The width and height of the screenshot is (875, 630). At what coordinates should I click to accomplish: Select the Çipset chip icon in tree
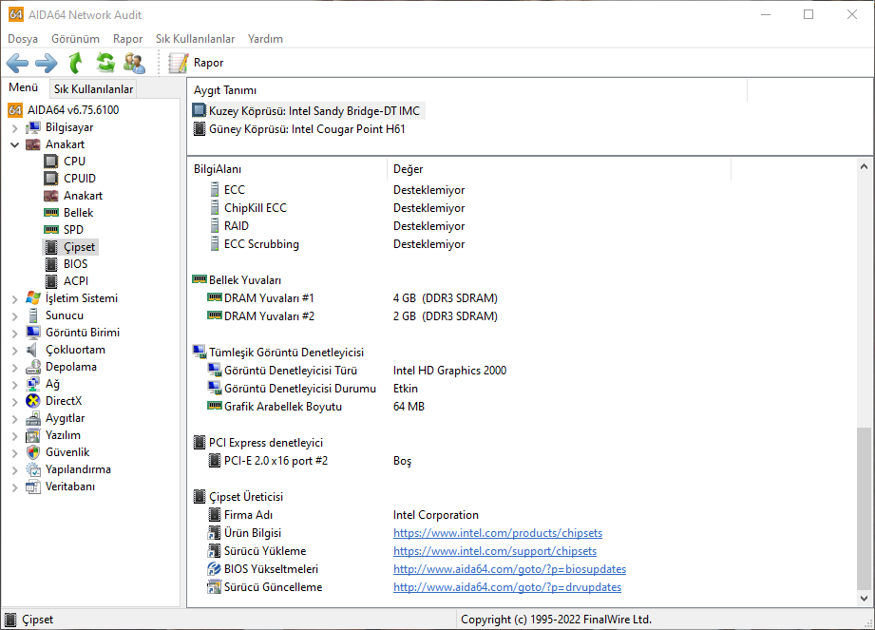click(50, 247)
